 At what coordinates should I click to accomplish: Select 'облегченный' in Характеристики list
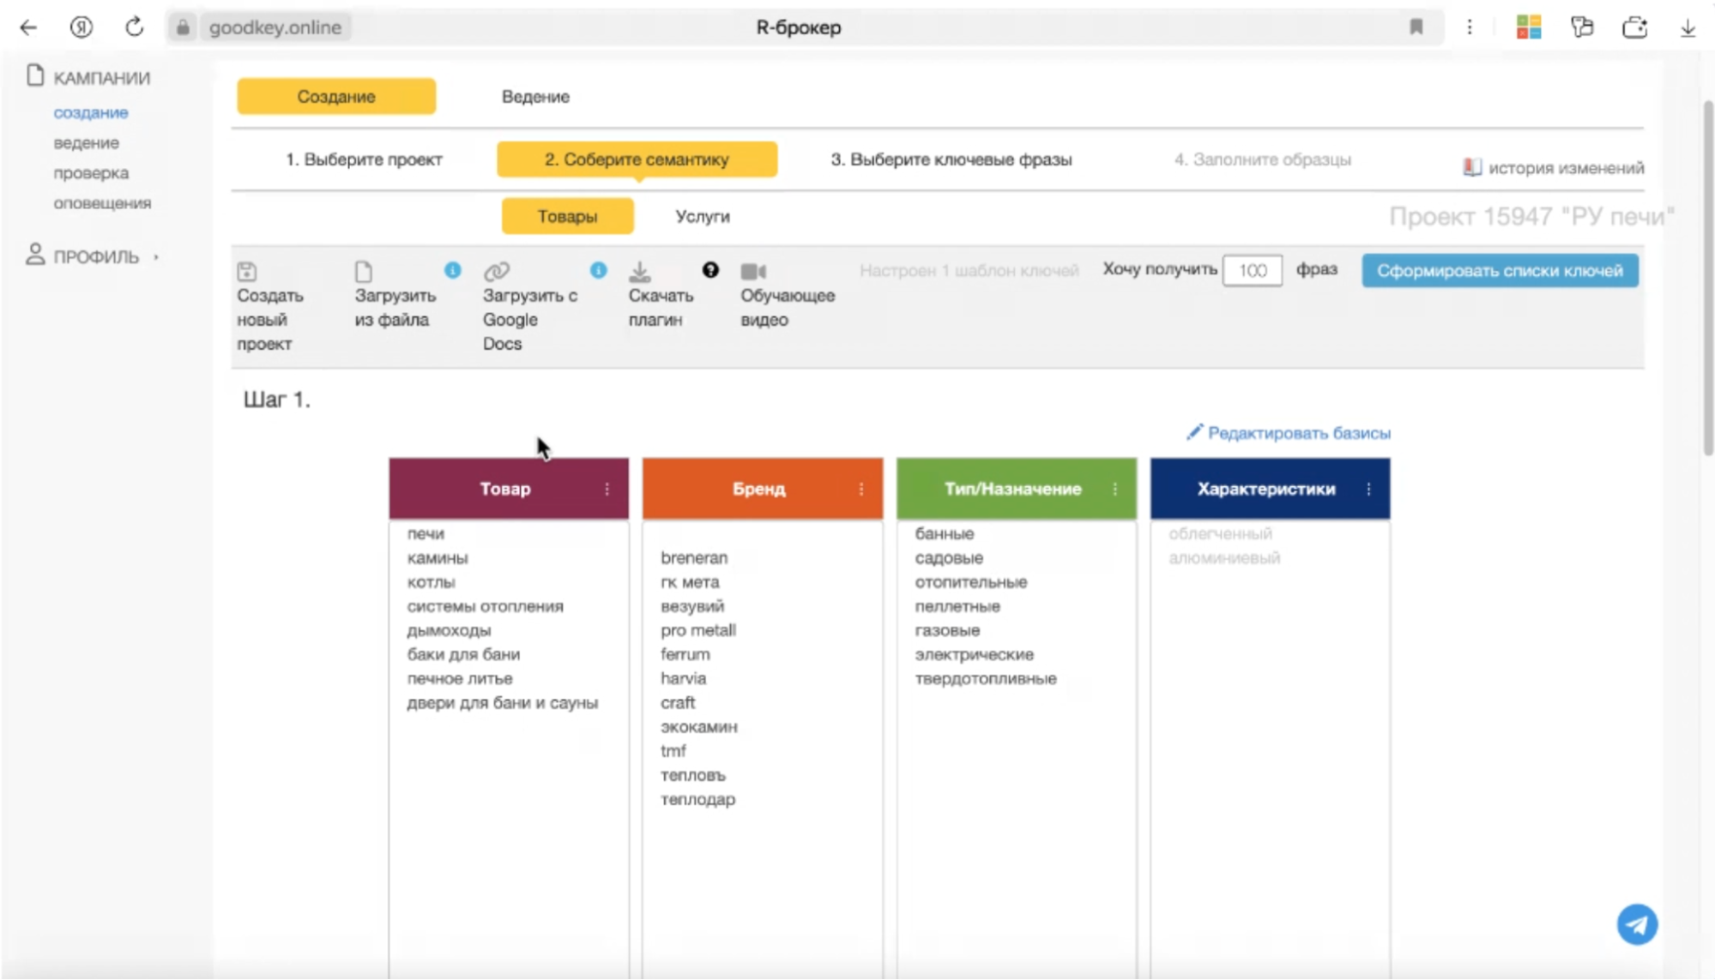1220,533
